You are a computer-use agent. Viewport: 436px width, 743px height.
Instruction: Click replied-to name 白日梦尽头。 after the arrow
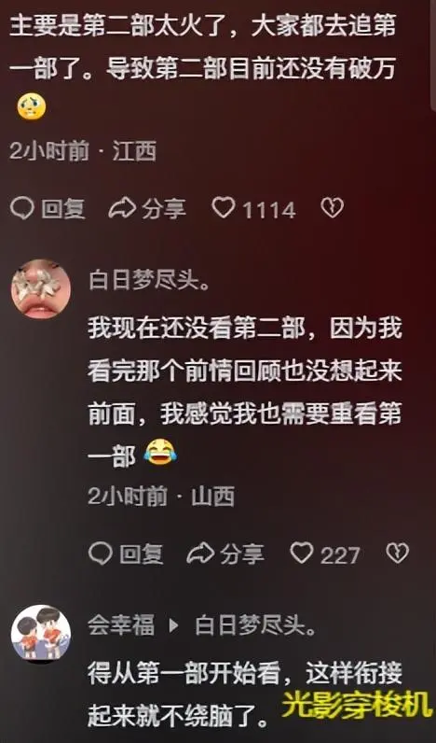[256, 626]
